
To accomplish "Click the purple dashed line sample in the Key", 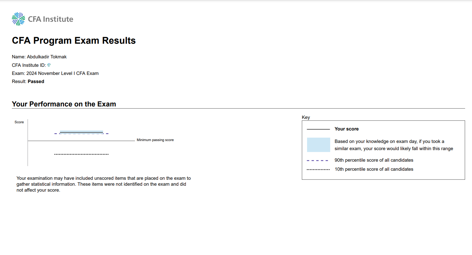I will pos(318,160).
